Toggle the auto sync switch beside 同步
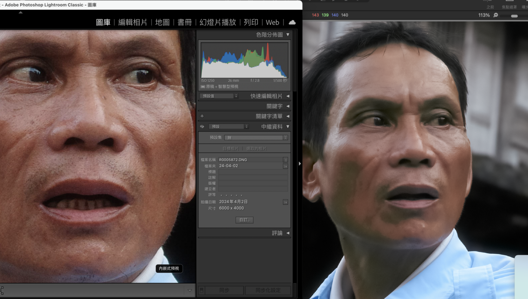This screenshot has height=299, width=528. pos(201,290)
